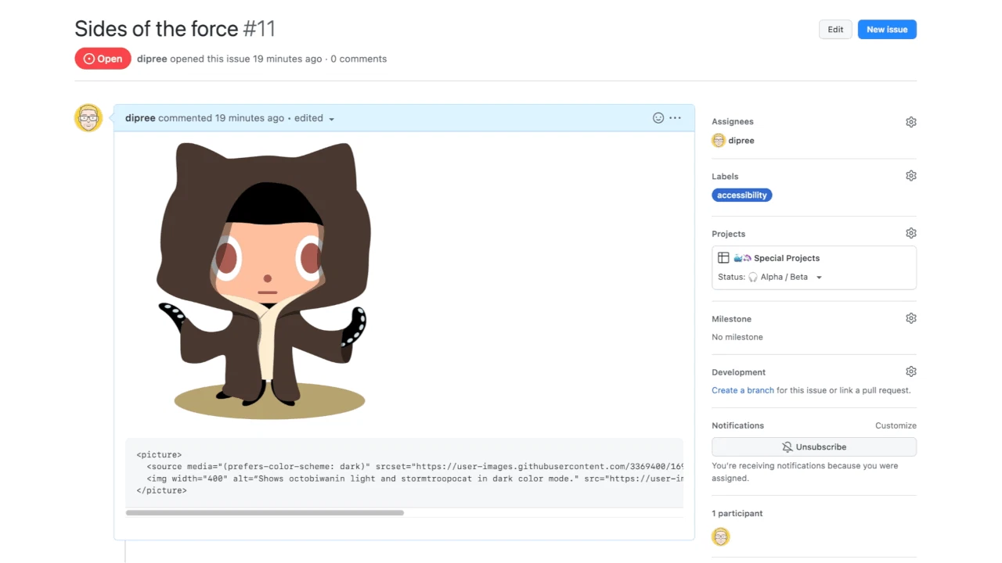Open the Labels settings gear
The image size is (1002, 563).
910,175
